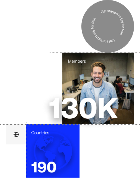Click the computer monitor on left desk in photo
The height and width of the screenshot is (181, 140).
pos(82,77)
